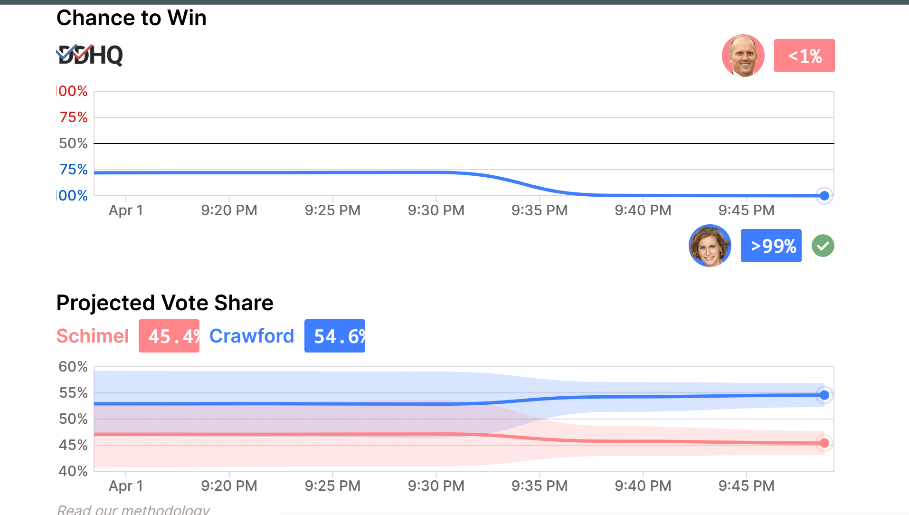Click the Crawford legend label

252,336
